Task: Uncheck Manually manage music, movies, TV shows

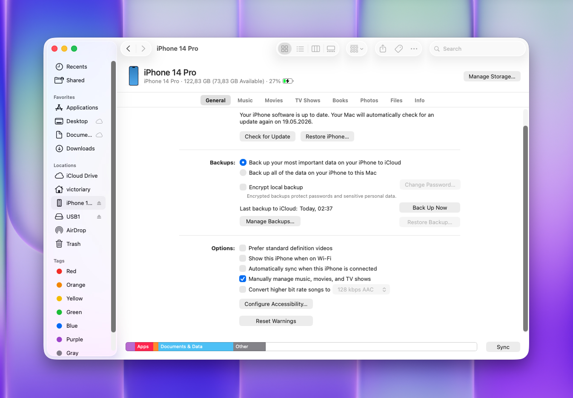Action: point(243,279)
